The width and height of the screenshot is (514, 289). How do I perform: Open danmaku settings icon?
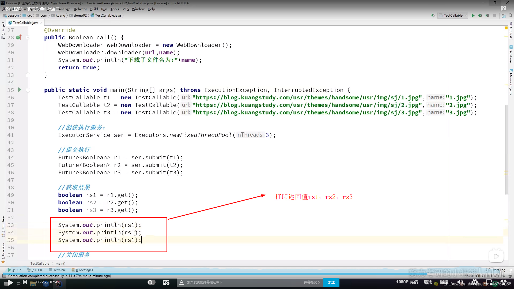point(166,282)
